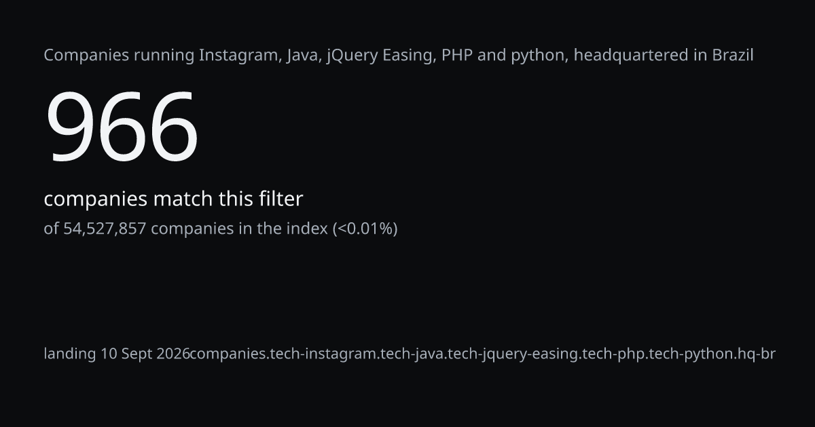Screen dimensions: 815x427
Task: Click the total index figure 54,527,857
Action: (x=105, y=229)
